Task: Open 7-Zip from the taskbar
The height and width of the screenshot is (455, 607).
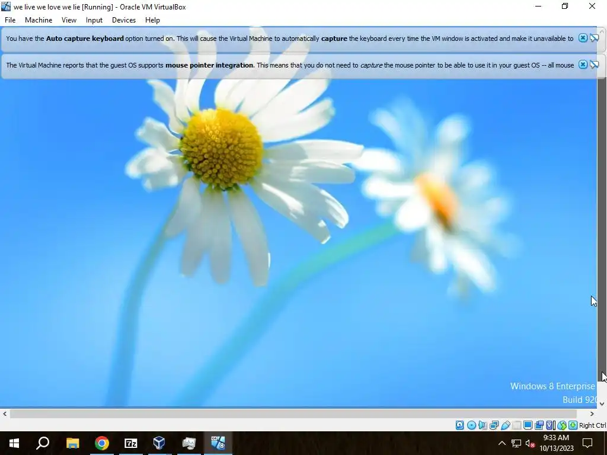Action: click(131, 443)
